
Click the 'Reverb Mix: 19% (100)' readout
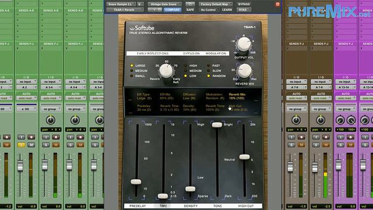[x=237, y=96]
